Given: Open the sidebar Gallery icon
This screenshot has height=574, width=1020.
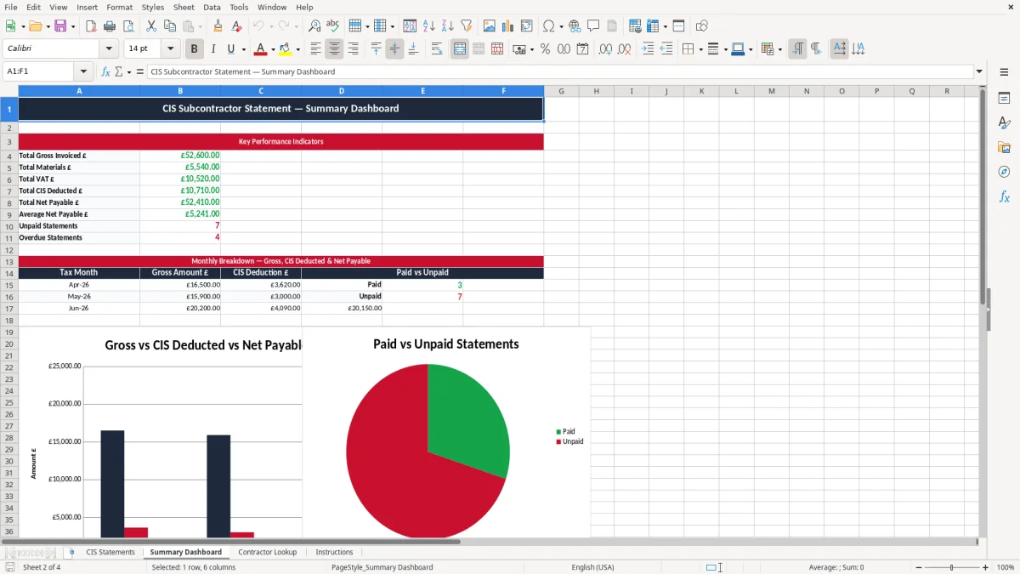Looking at the screenshot, I should pyautogui.click(x=1004, y=148).
